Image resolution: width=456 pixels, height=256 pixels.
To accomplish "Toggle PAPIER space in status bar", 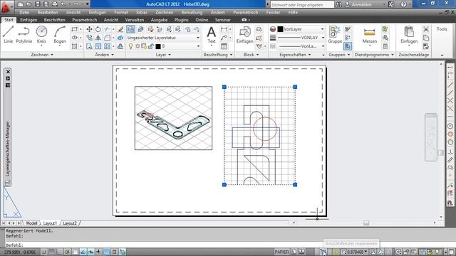I will pos(282,252).
